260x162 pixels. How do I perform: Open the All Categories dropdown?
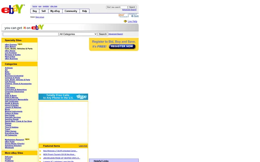pyautogui.click(x=78, y=34)
